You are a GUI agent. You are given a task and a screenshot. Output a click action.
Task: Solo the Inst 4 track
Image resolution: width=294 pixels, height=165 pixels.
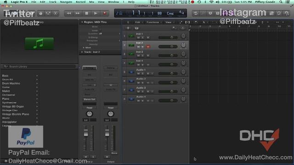(x=143, y=65)
